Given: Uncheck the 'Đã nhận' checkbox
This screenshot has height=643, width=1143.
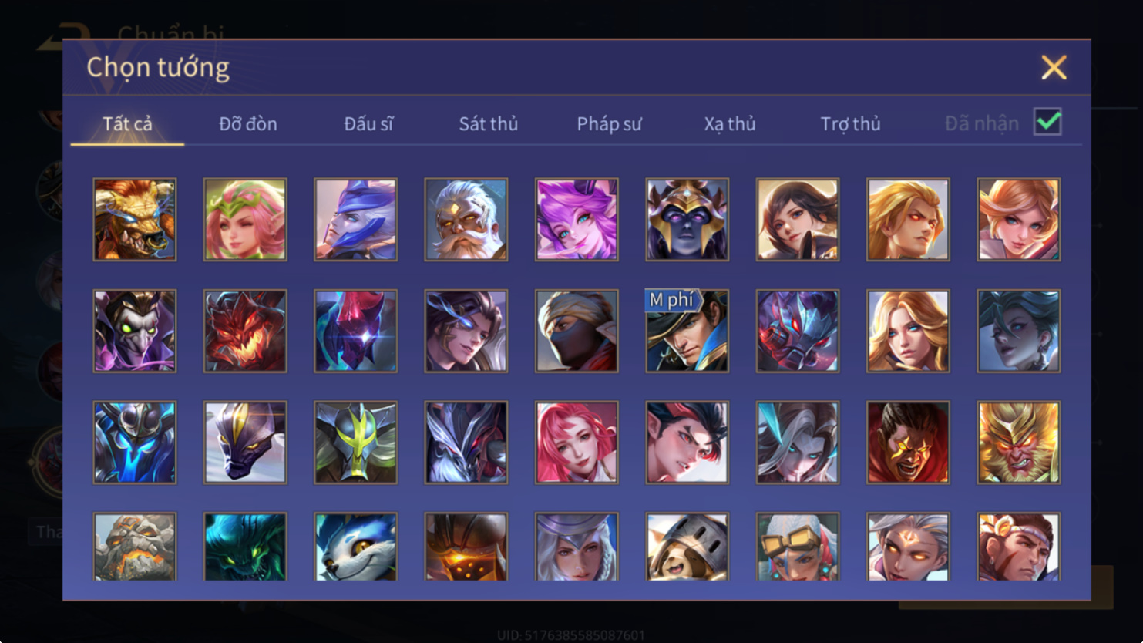Looking at the screenshot, I should coord(1047,123).
